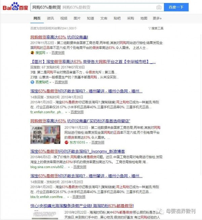202x220 pixels.
Task: Open 百度快照 for the 搜狐网 result
Action: point(58,53)
